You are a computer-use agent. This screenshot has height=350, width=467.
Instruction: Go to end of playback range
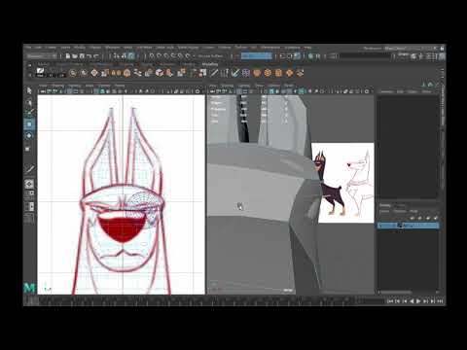click(440, 301)
